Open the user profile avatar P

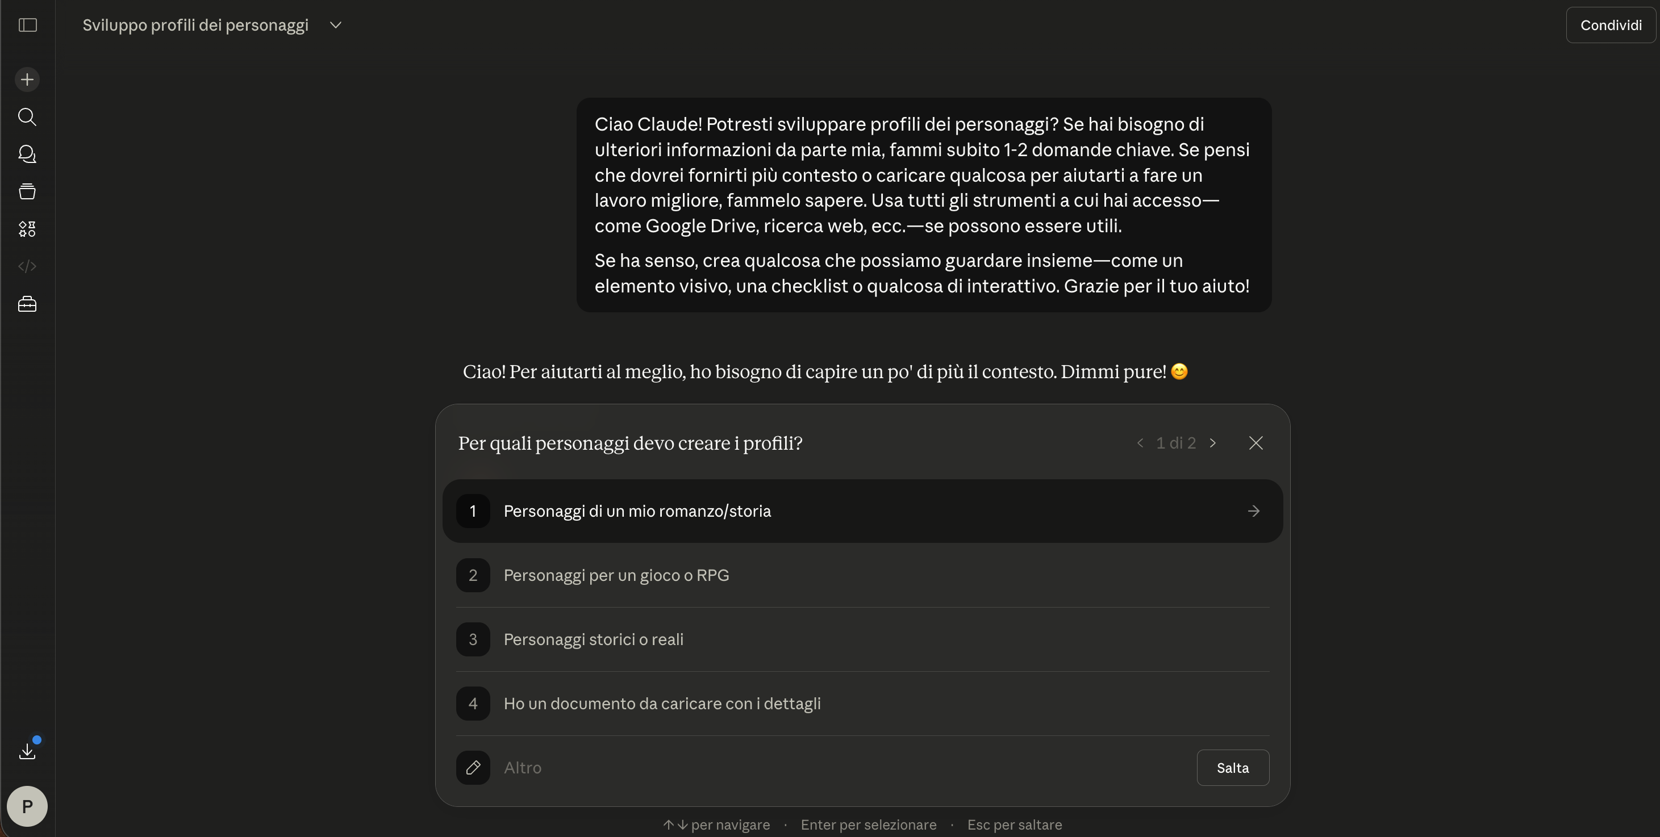point(27,806)
